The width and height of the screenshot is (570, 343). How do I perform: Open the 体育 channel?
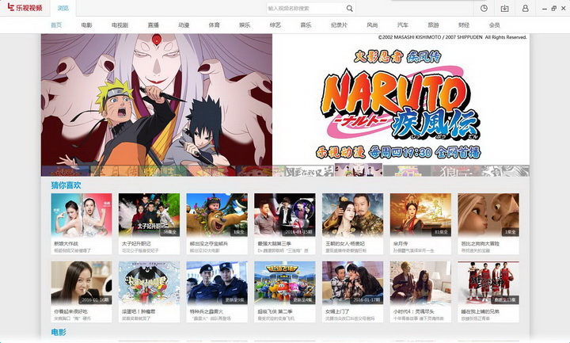214,25
